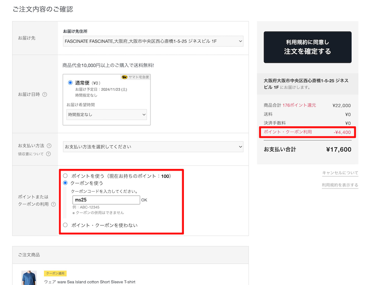This screenshot has height=285, width=367.
Task: Open the お支払い方法 payment method dropdown
Action: pyautogui.click(x=153, y=147)
